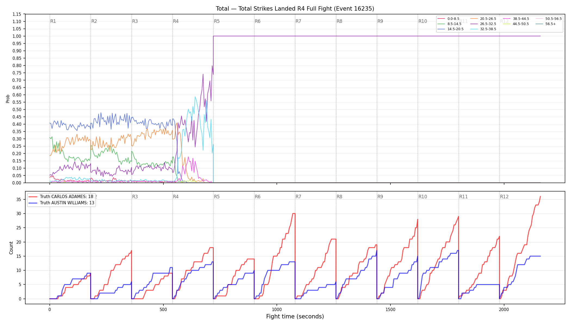571x326 pixels.
Task: Click the R9 round marker in top chart
Action: point(380,21)
